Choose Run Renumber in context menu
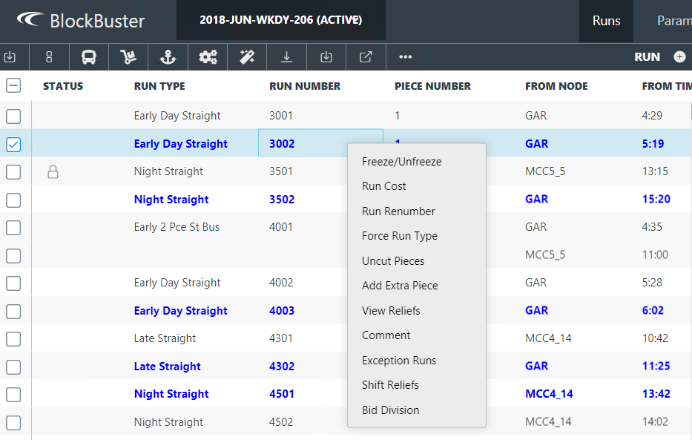Image resolution: width=692 pixels, height=440 pixels. (x=398, y=211)
